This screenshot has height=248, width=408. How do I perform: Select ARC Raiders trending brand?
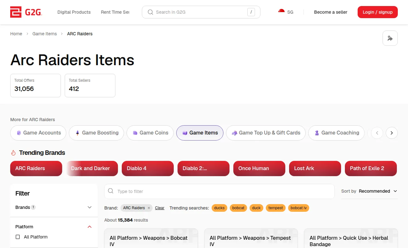pos(36,169)
